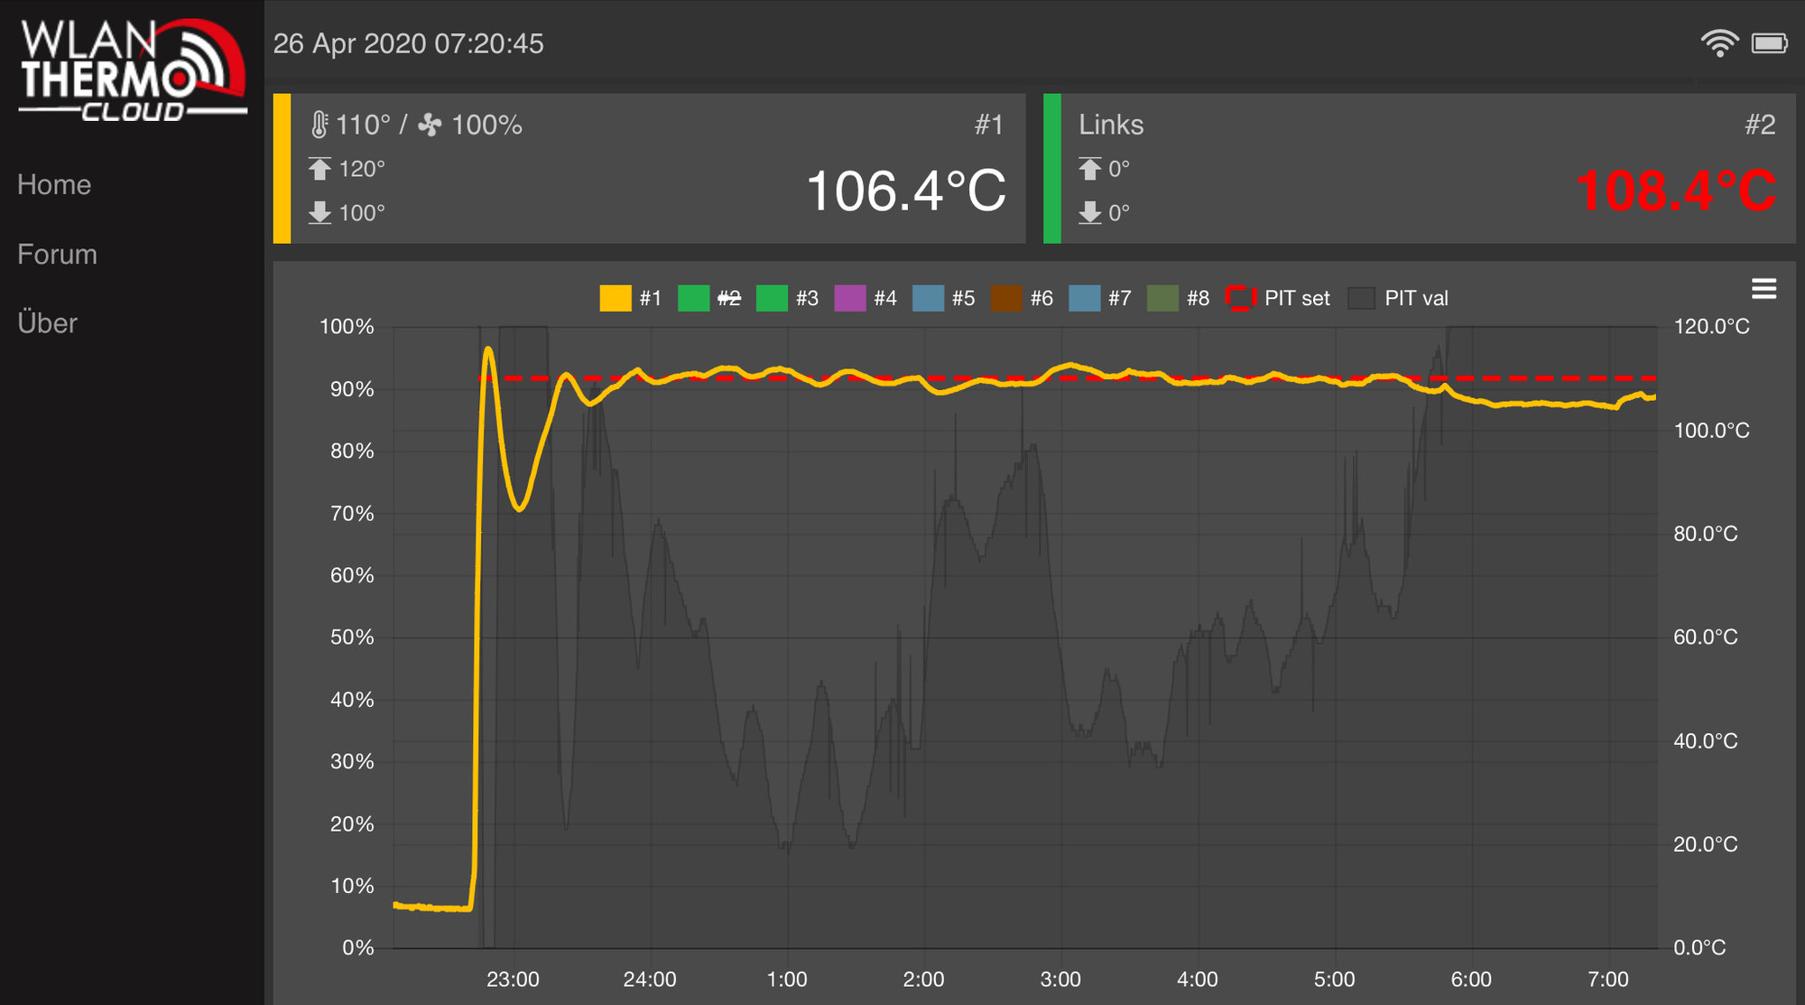The width and height of the screenshot is (1805, 1005).
Task: Click the lower limit arrow icon on channel #1
Action: (319, 213)
